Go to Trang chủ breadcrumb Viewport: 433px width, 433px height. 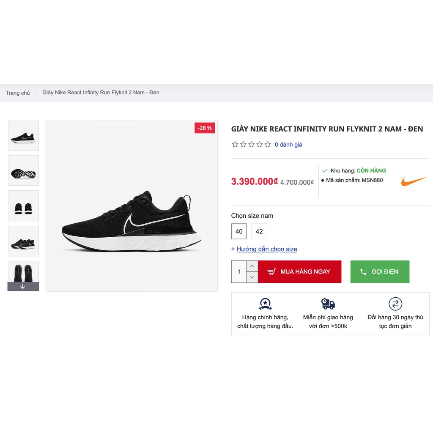click(18, 93)
